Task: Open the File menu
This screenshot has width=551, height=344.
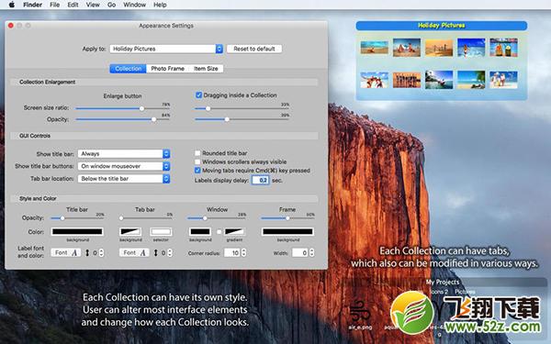Action: click(x=54, y=5)
